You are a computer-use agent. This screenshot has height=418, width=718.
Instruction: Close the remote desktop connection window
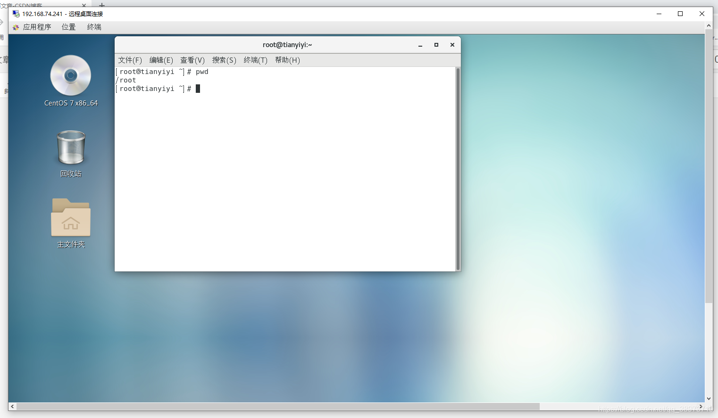(702, 14)
